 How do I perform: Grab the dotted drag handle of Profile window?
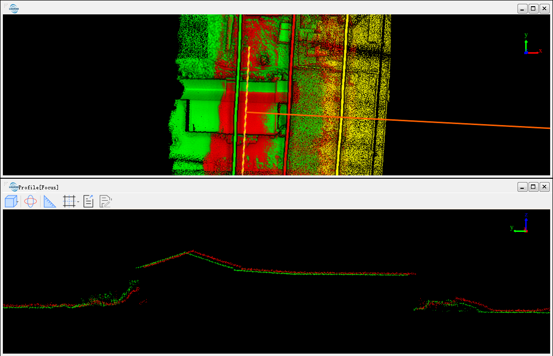coord(6,184)
